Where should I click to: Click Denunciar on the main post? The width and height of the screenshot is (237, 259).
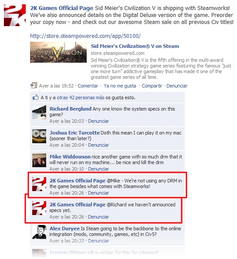pos(177,86)
